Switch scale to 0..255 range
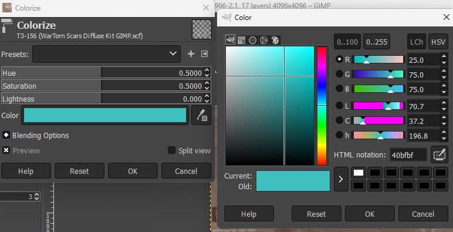The width and height of the screenshot is (453, 232). [377, 42]
